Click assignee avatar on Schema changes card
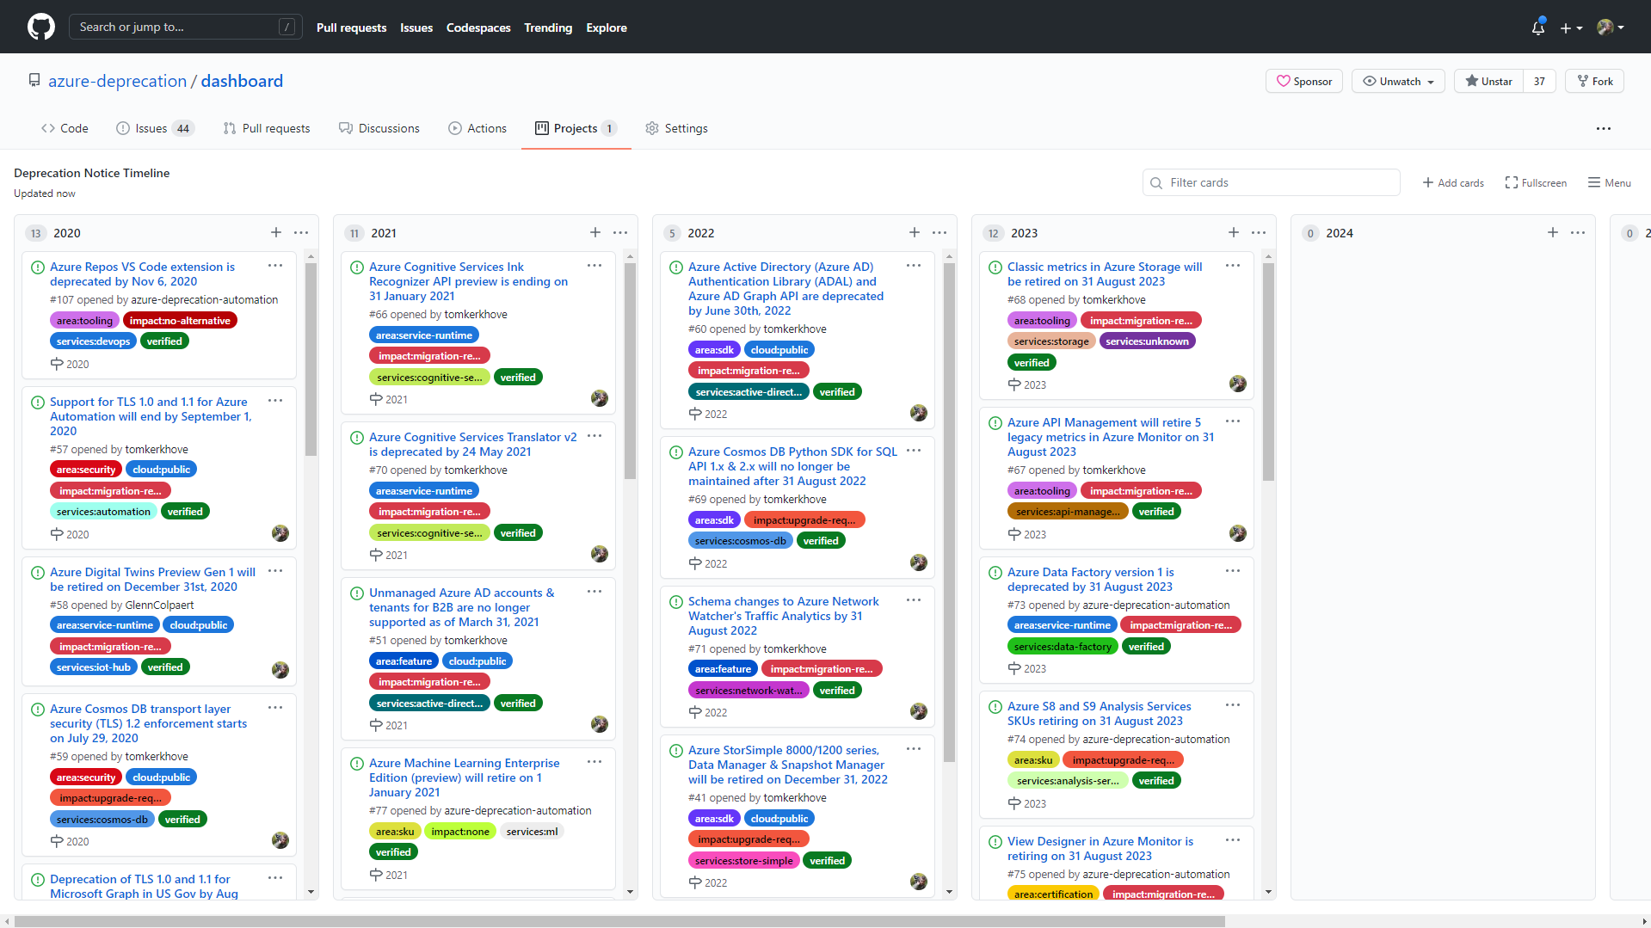The width and height of the screenshot is (1651, 928). click(919, 711)
